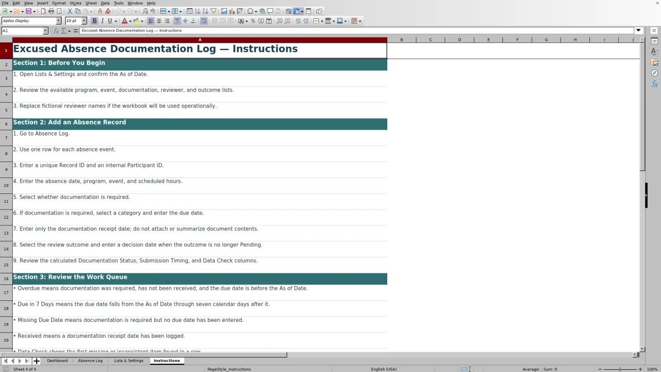
Task: Click the Clone Formatting paintbrush icon
Action: pos(100,11)
